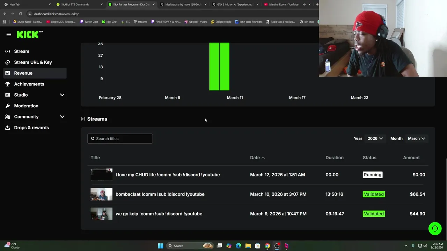
Task: Open the Music Nerd bookmark
Action: pos(27,22)
